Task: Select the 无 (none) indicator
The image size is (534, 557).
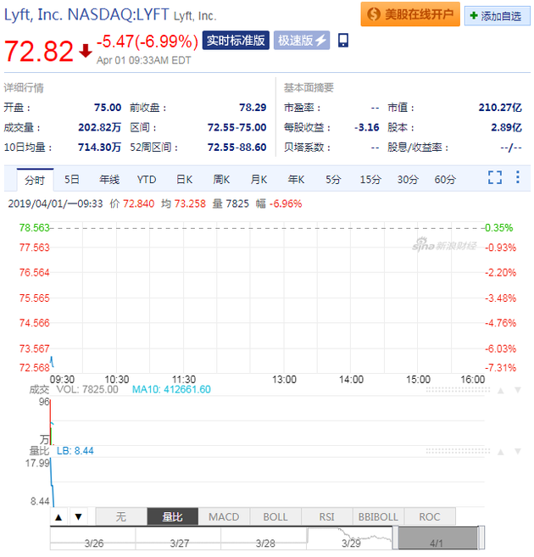Action: pyautogui.click(x=121, y=516)
